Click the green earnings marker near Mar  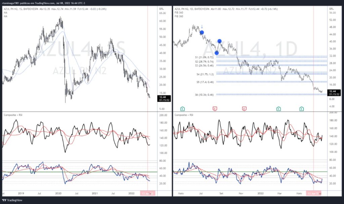278,109
